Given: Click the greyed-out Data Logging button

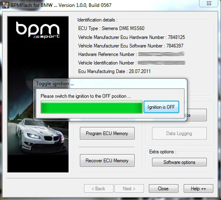Looking at the screenshot, I should [x=179, y=133].
